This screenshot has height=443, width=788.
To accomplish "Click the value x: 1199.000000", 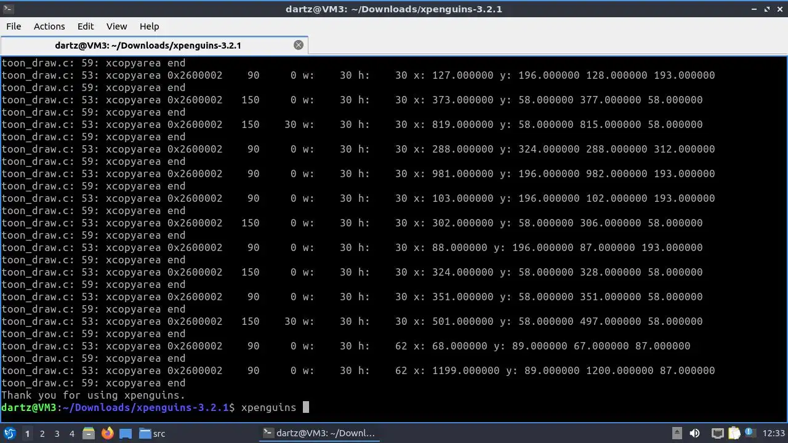I will pyautogui.click(x=456, y=370).
